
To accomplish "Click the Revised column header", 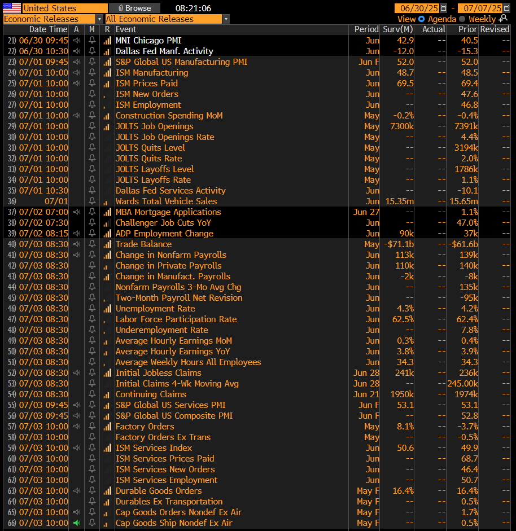I will click(x=495, y=29).
